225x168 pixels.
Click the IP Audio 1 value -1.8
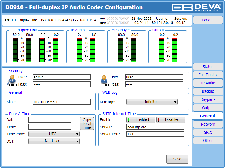tap(93, 35)
